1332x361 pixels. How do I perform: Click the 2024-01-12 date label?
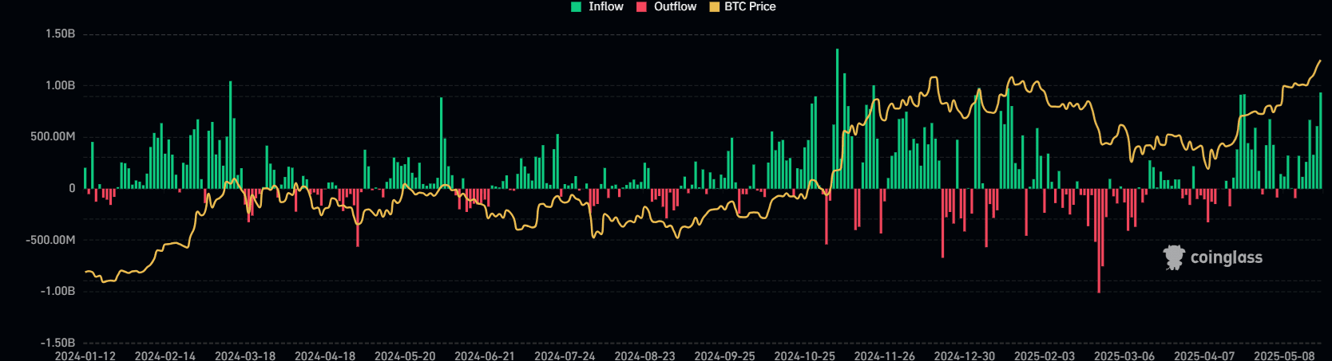pyautogui.click(x=85, y=355)
